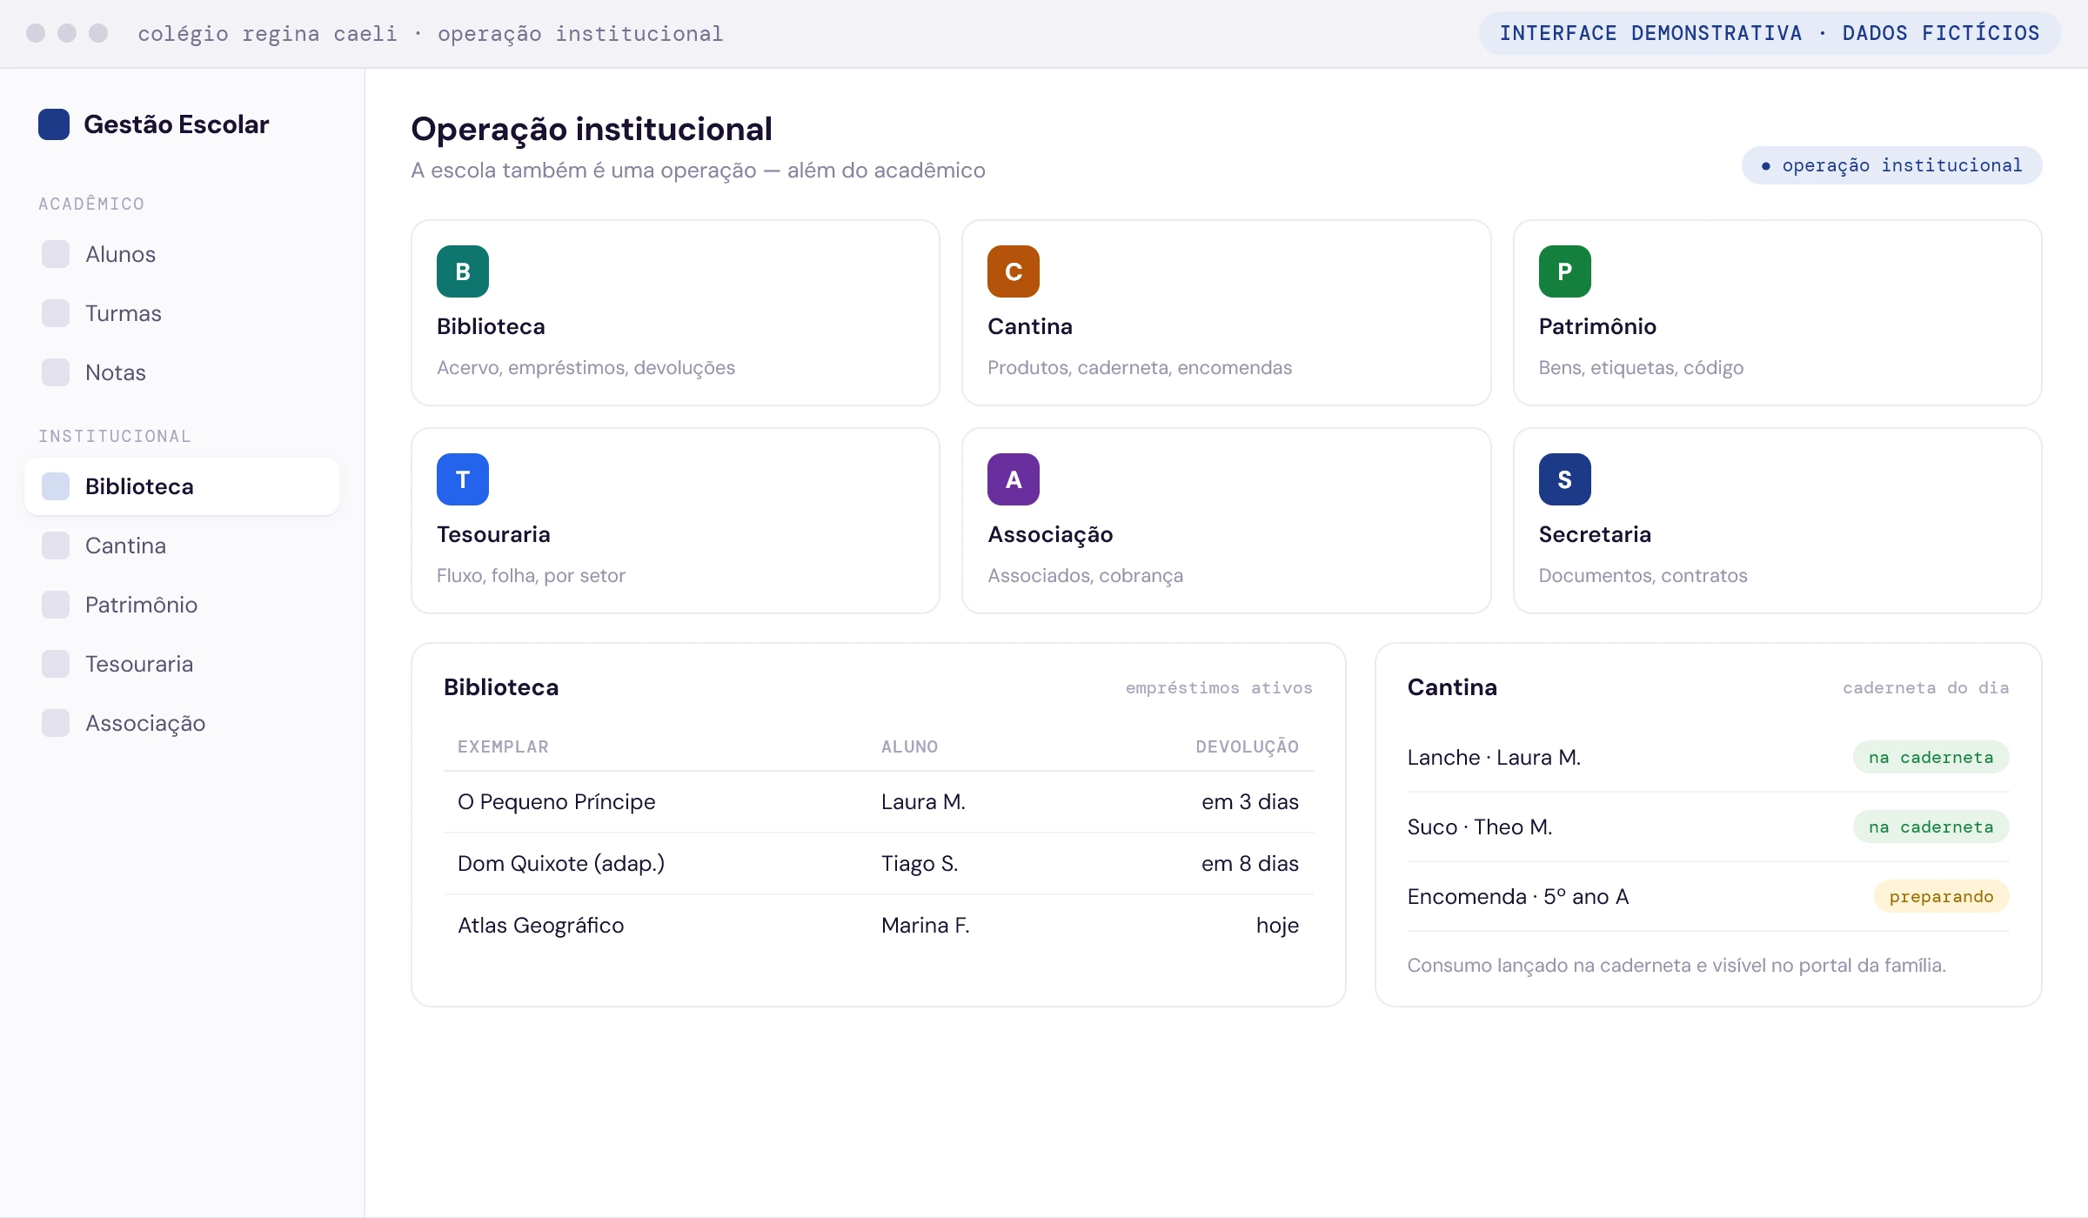This screenshot has height=1218, width=2088.
Task: Click the sidebar Cantina item icon
Action: pos(56,545)
